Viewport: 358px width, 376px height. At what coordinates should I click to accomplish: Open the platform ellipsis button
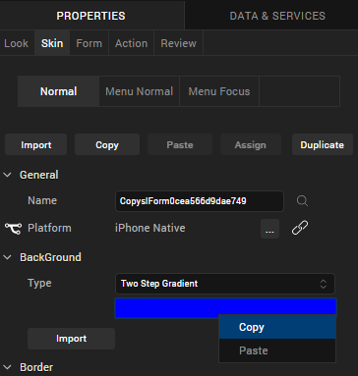point(269,229)
